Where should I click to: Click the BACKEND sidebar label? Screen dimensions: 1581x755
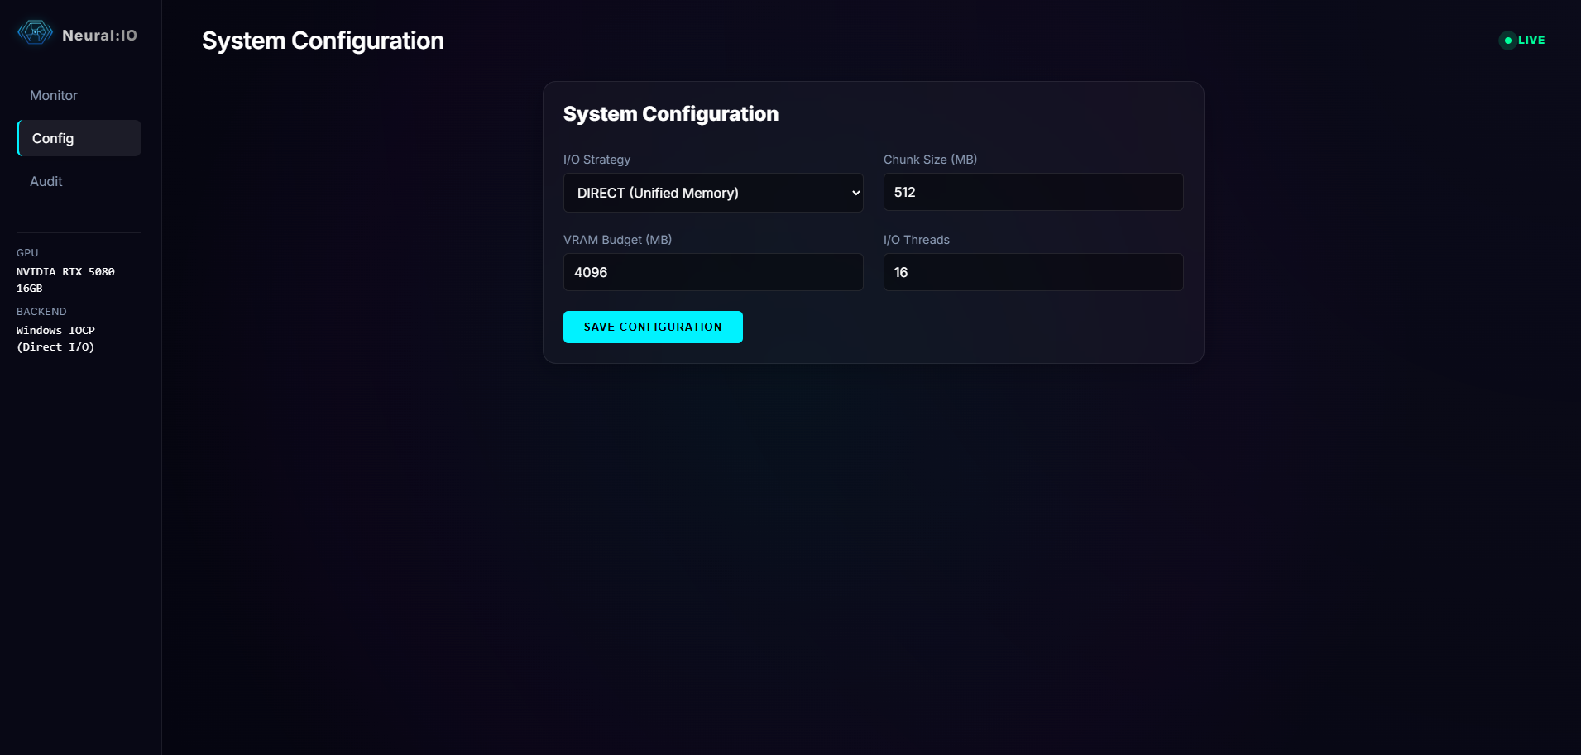coord(41,312)
